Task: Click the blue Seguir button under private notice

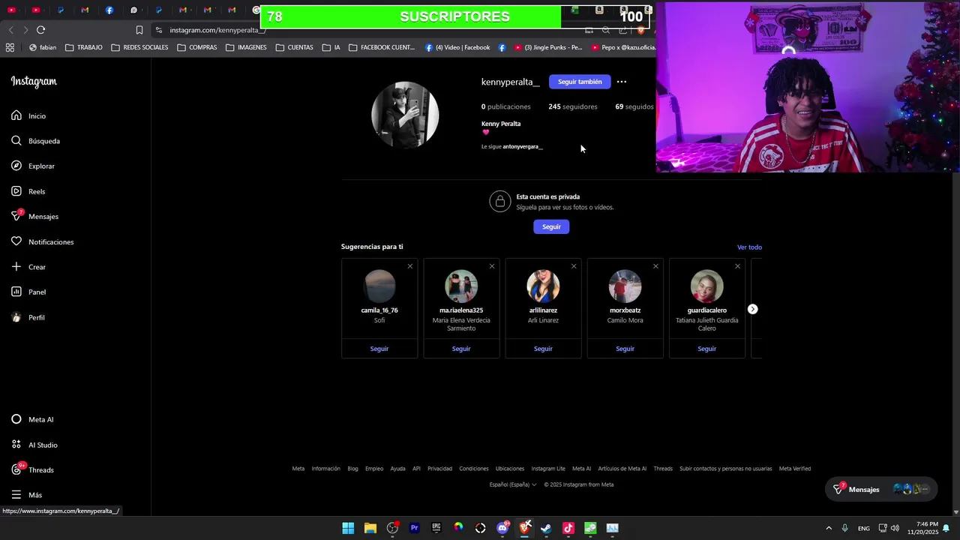Action: [x=551, y=226]
